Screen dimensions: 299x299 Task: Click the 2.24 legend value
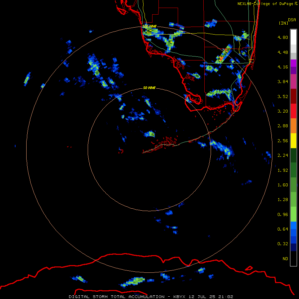(283, 155)
